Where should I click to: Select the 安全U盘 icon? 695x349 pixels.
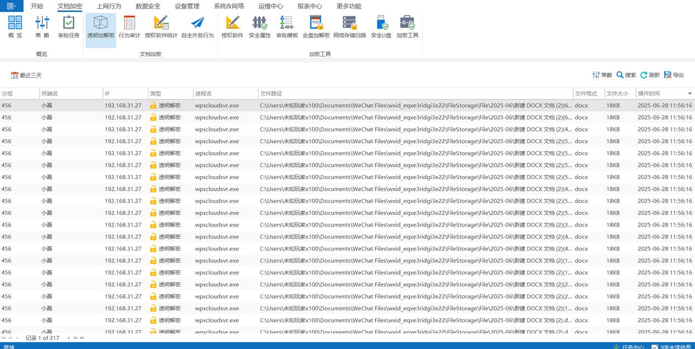click(381, 27)
